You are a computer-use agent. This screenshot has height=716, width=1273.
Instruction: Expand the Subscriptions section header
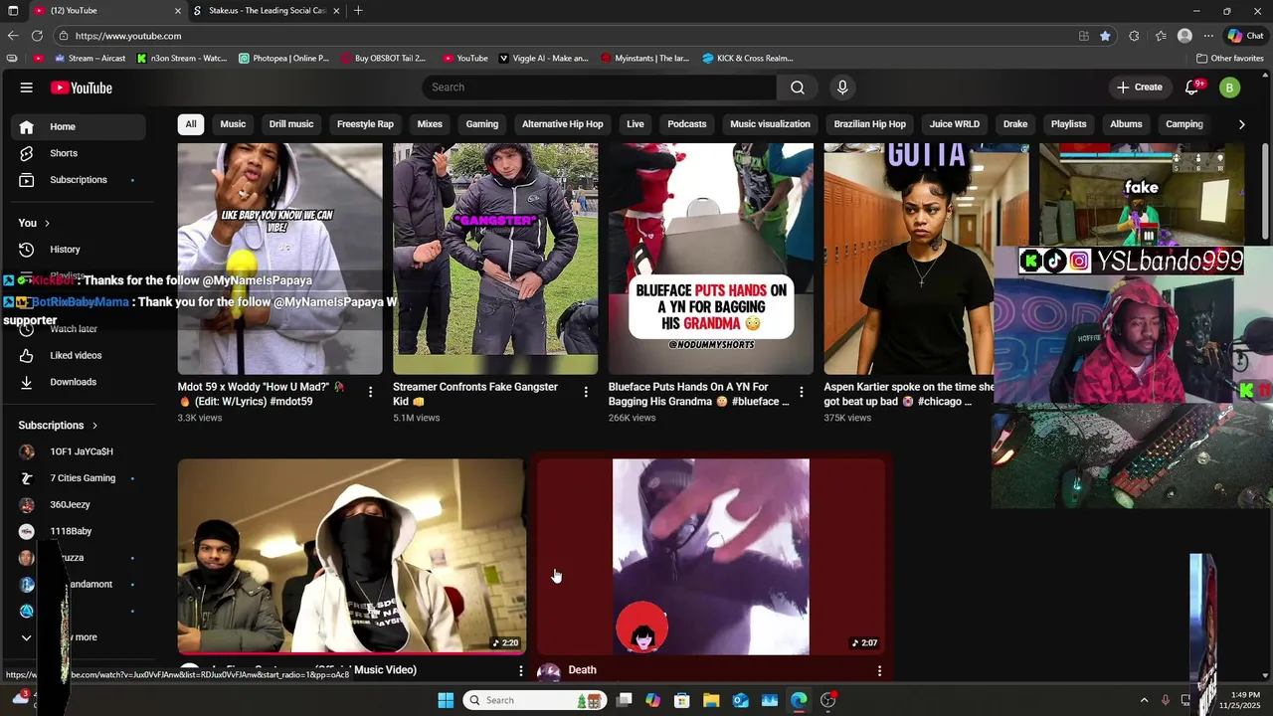59,426
